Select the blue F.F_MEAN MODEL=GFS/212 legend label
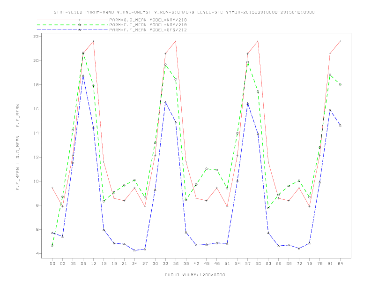The image size is (371, 287). [x=148, y=30]
